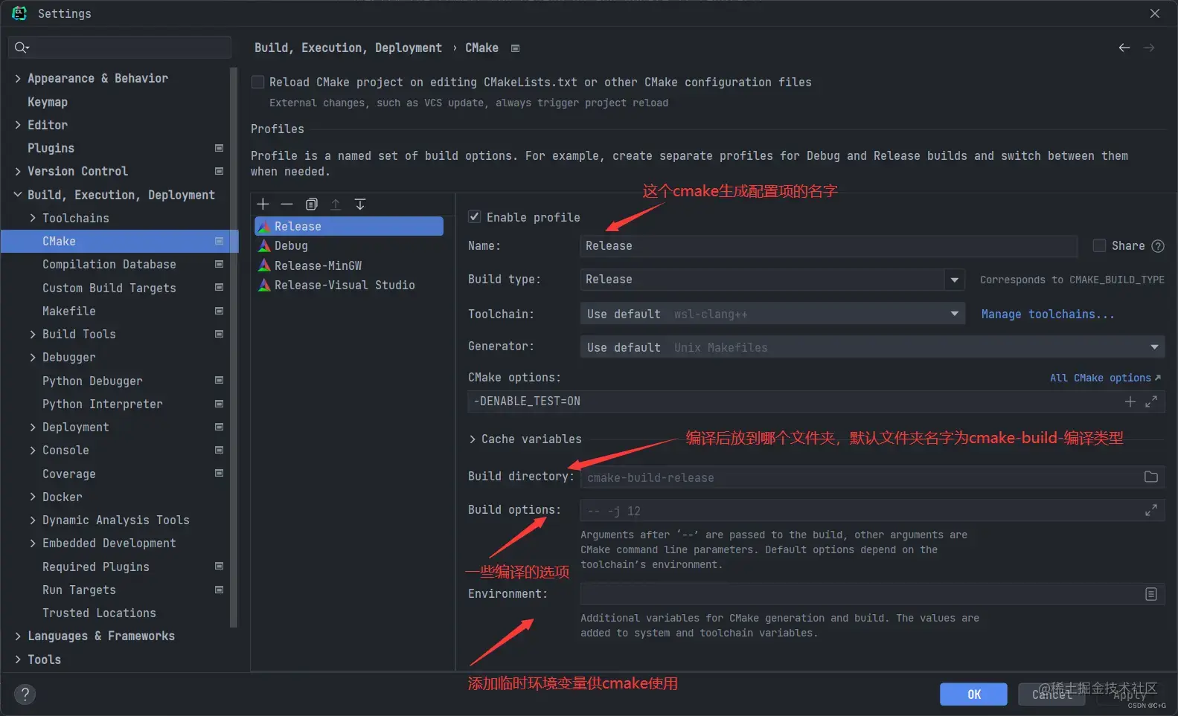Screen dimensions: 1178x716
Task: Open the Manage toolchains link
Action: 1048,315
